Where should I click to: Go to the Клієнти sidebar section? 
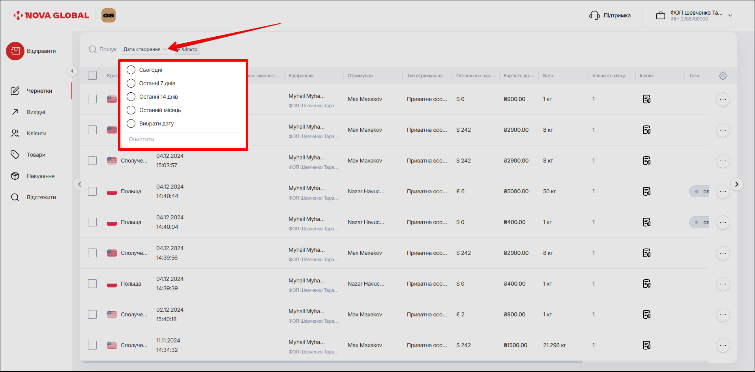coord(36,133)
